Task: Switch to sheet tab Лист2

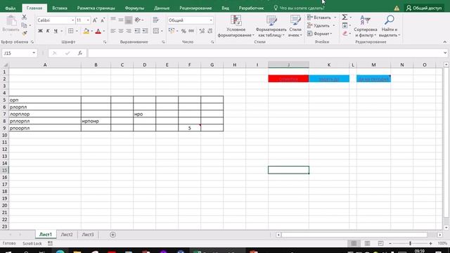Action: coord(67,234)
